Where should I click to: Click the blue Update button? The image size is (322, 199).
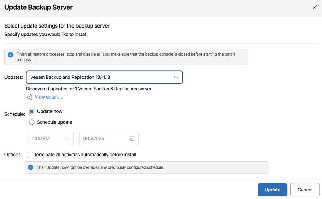(273, 190)
